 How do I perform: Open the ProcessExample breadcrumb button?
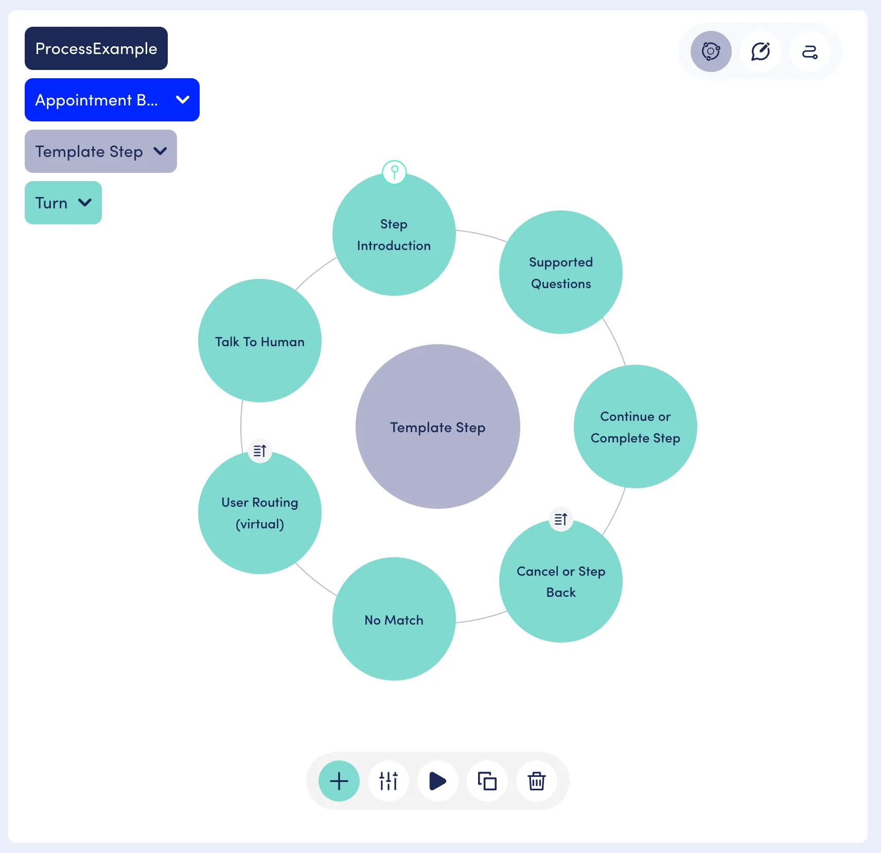(96, 48)
